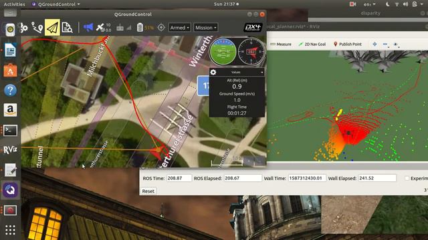Image resolution: width=428 pixels, height=240 pixels.
Task: Click the Wall Elapsed field
Action: 377,178
